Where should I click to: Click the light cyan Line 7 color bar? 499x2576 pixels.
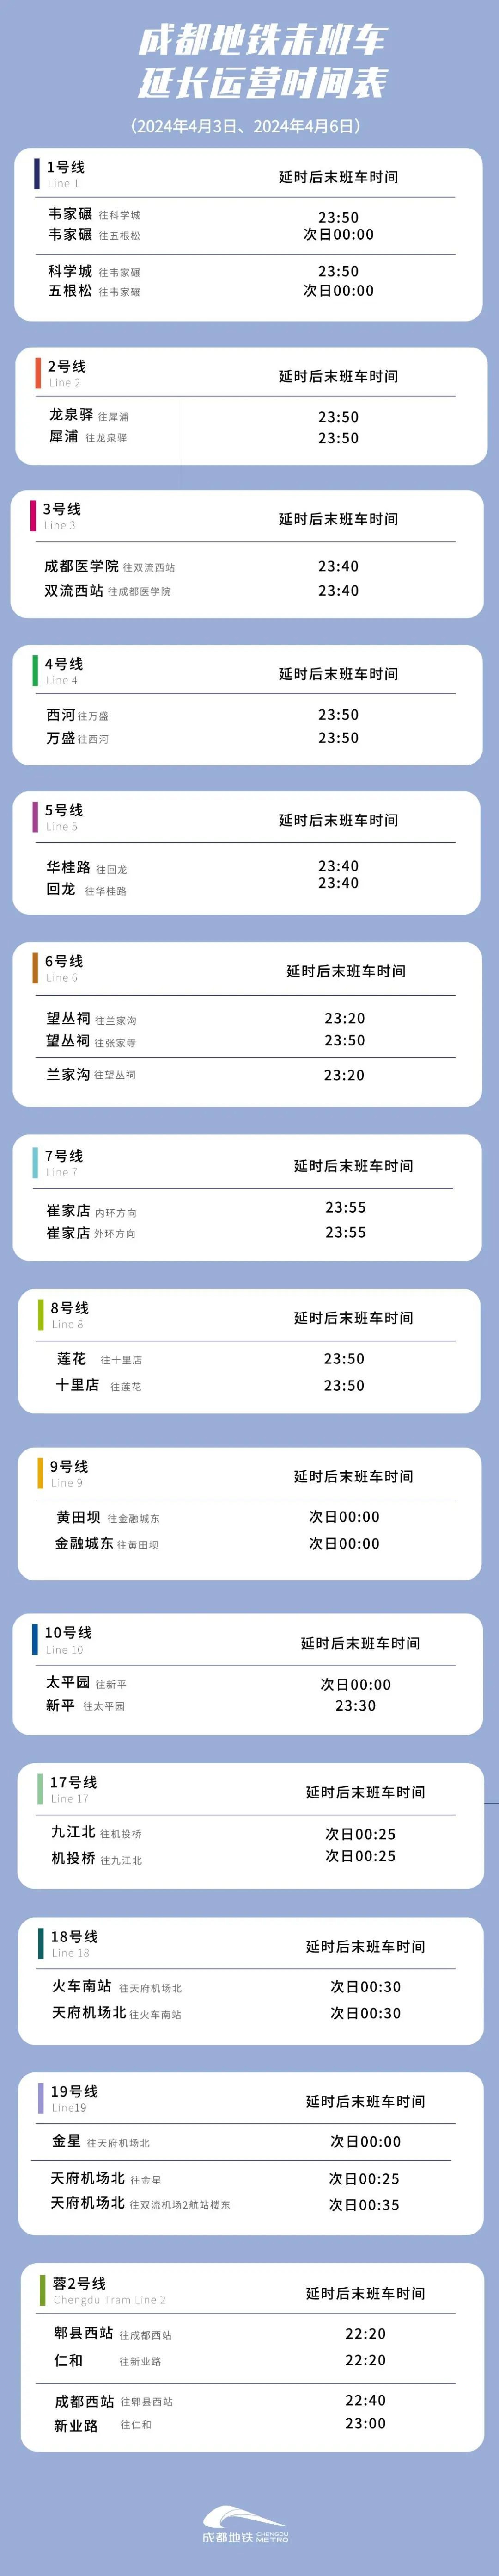tap(35, 1163)
